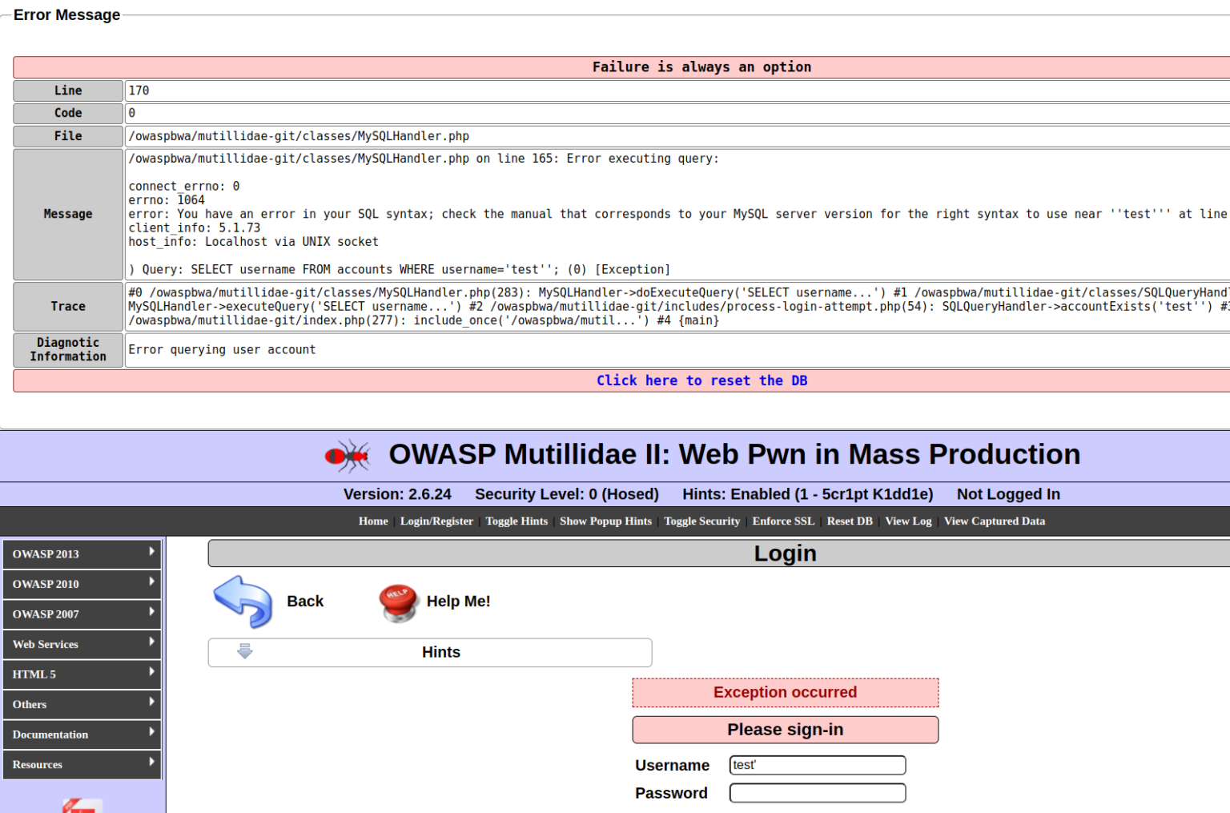
Task: Click the Password input field
Action: pos(817,793)
